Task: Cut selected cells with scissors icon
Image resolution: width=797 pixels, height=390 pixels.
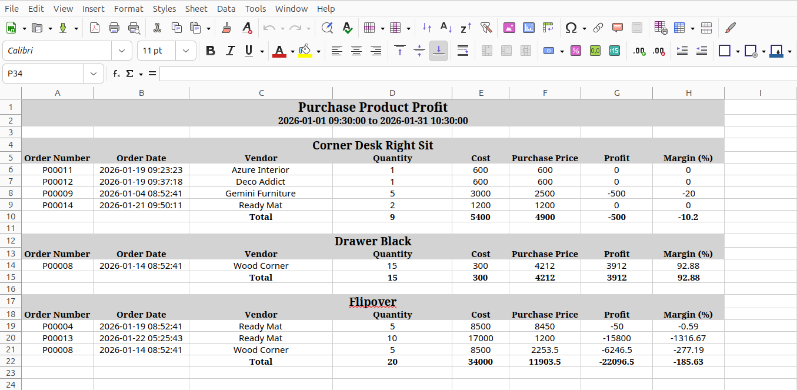Action: tap(157, 28)
